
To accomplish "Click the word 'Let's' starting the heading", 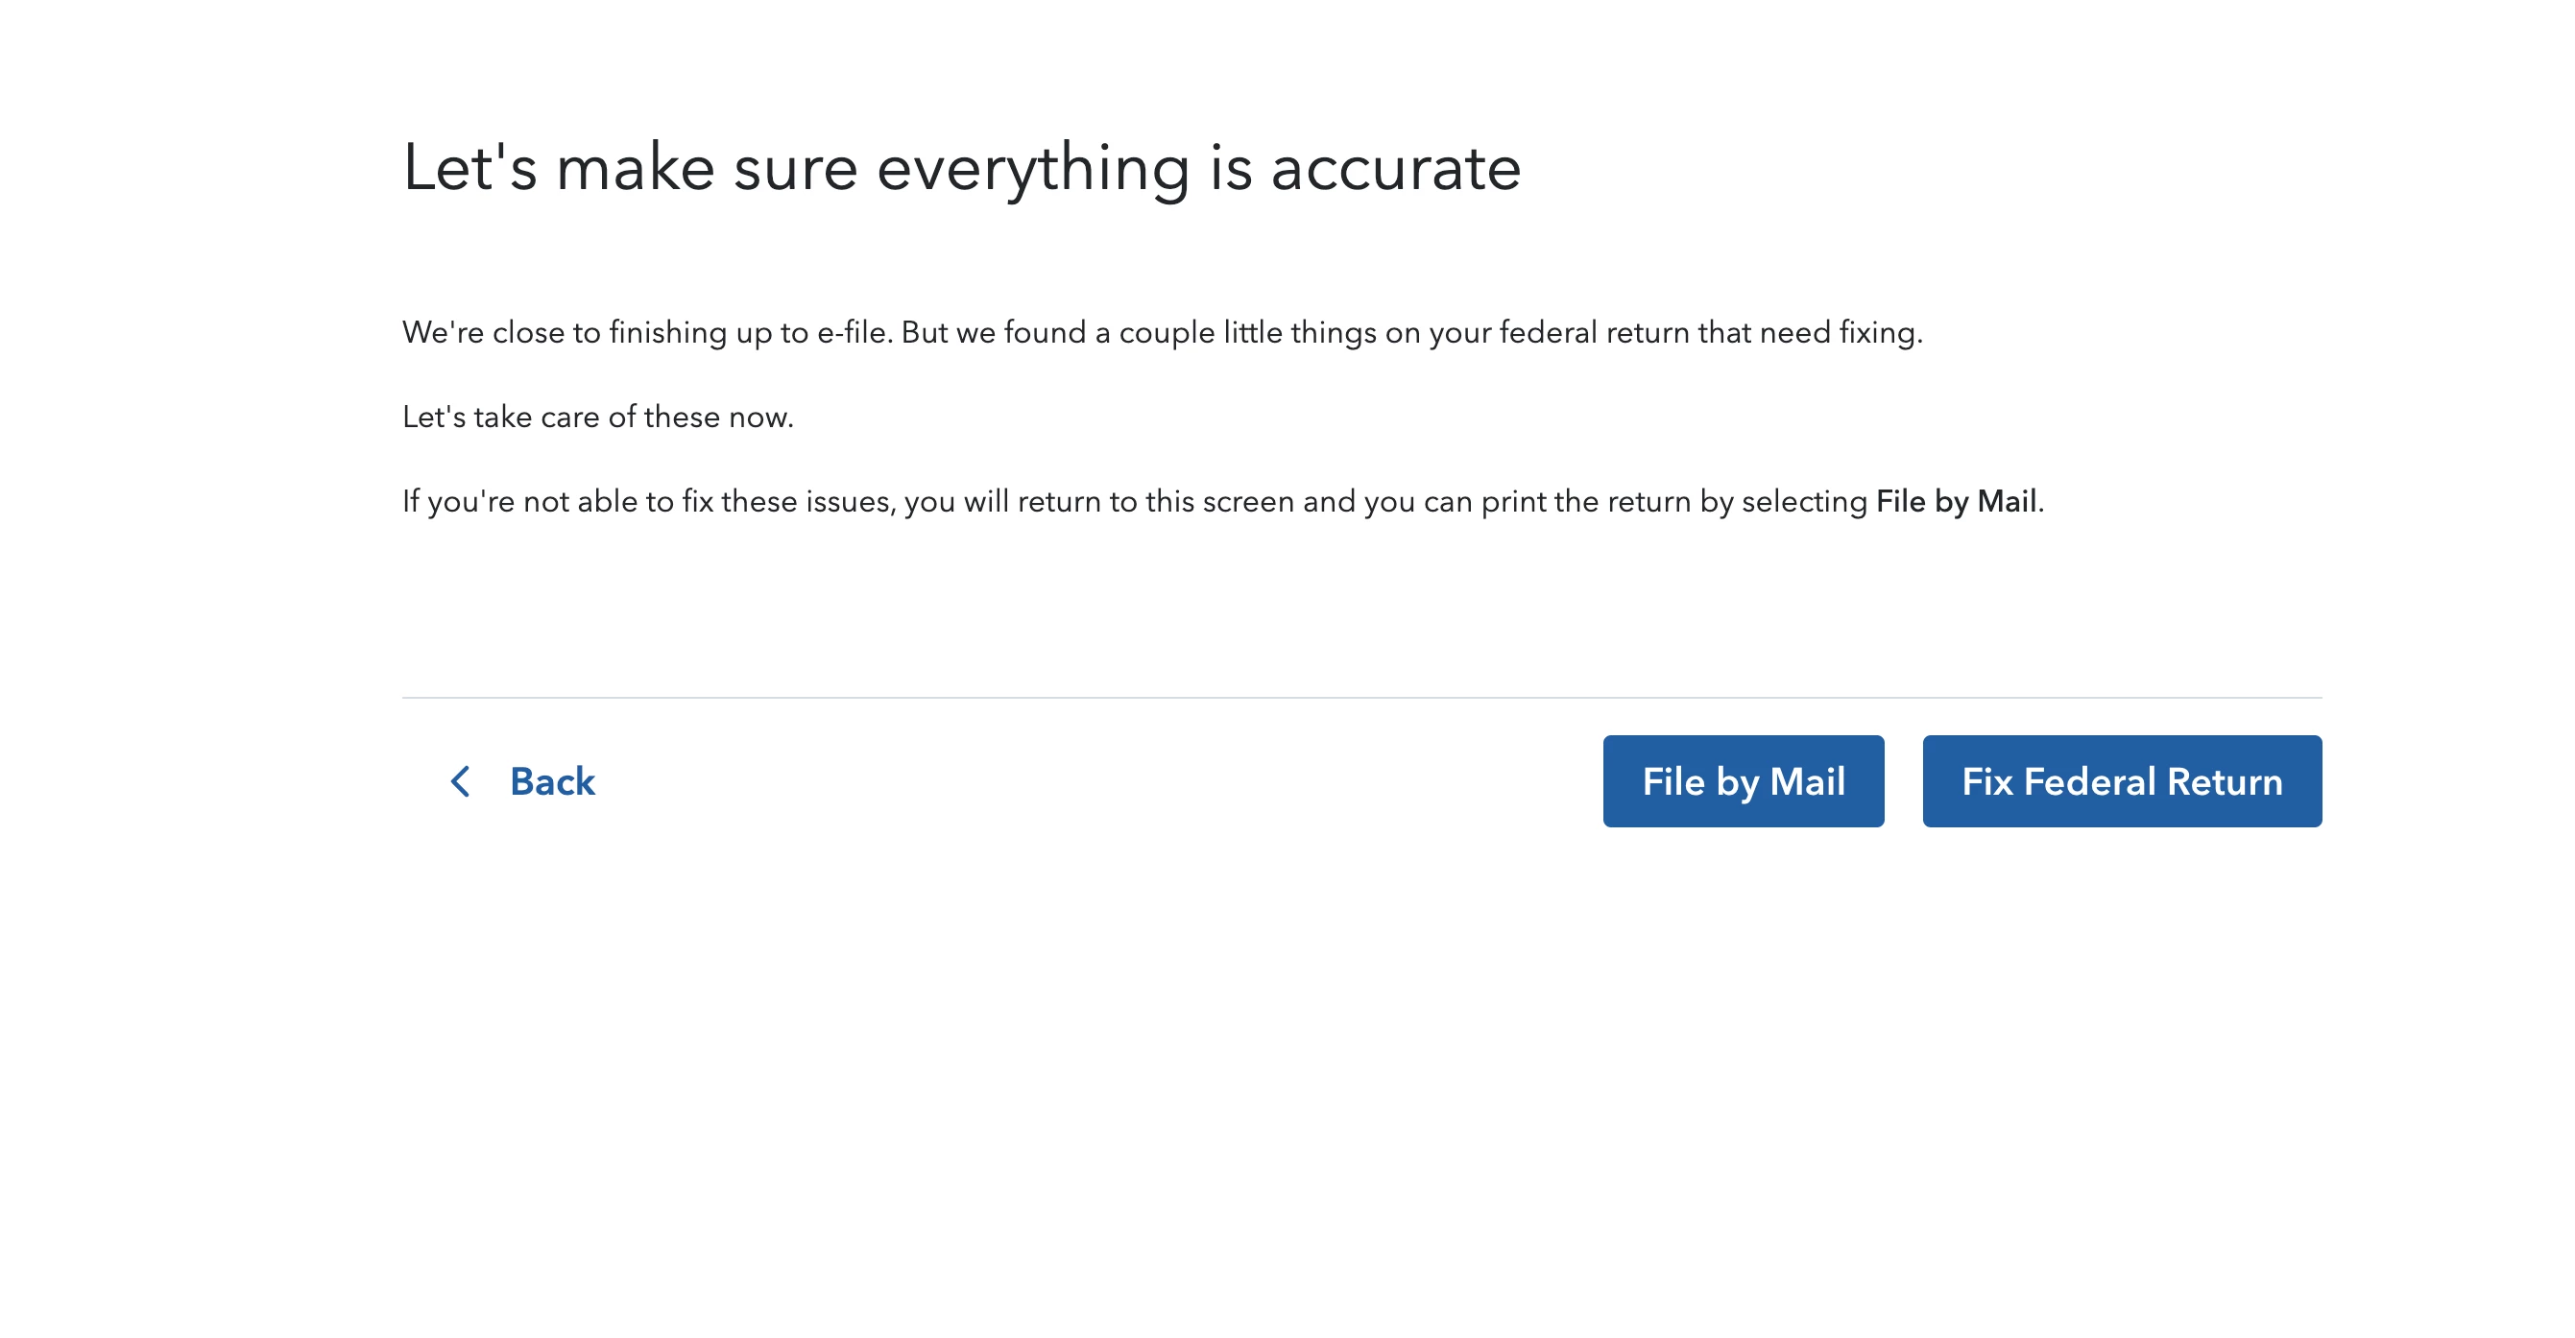I will (x=469, y=168).
